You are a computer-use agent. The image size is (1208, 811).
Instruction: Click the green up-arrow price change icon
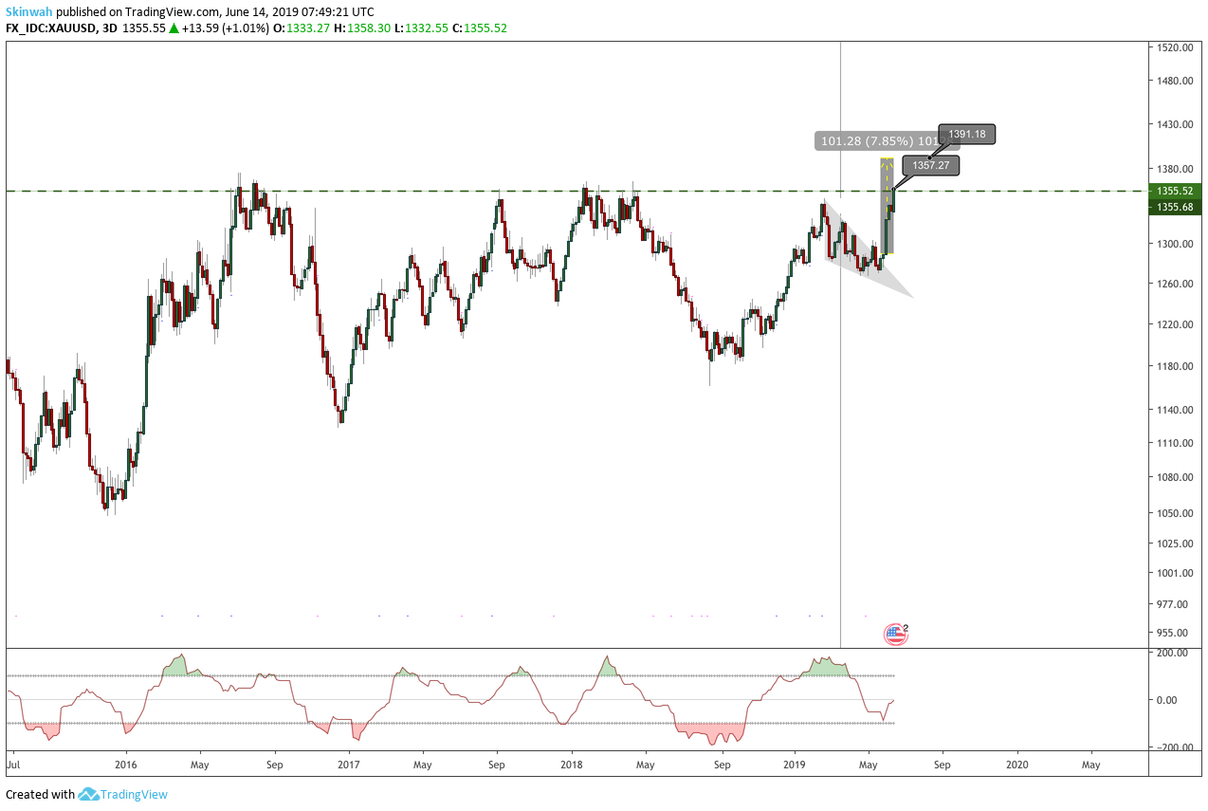click(x=174, y=28)
